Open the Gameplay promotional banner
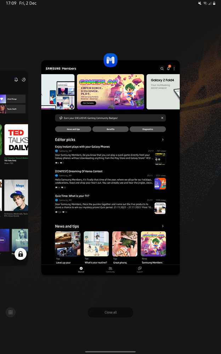This screenshot has width=221, height=354. [110, 92]
